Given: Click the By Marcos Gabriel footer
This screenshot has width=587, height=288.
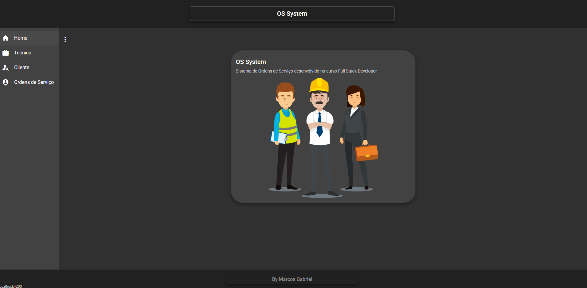Looking at the screenshot, I should [x=292, y=279].
